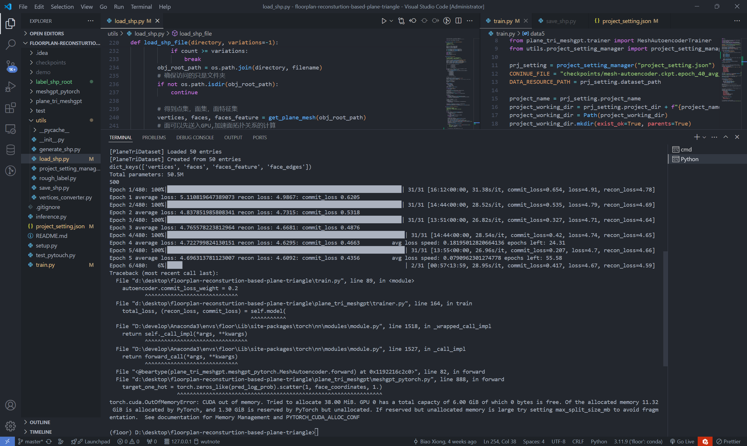Change the CRLF line ending in the status bar

click(x=578, y=442)
